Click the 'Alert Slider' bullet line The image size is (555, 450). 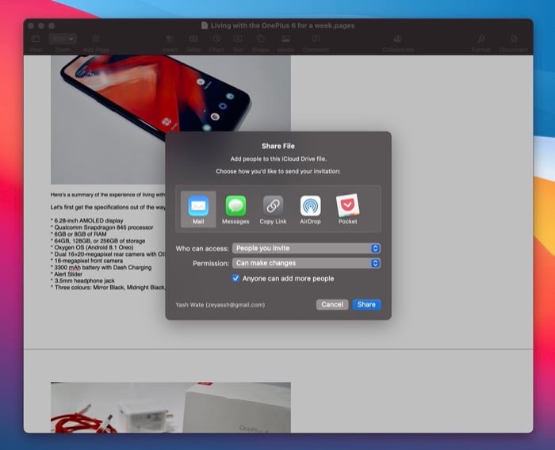point(67,274)
